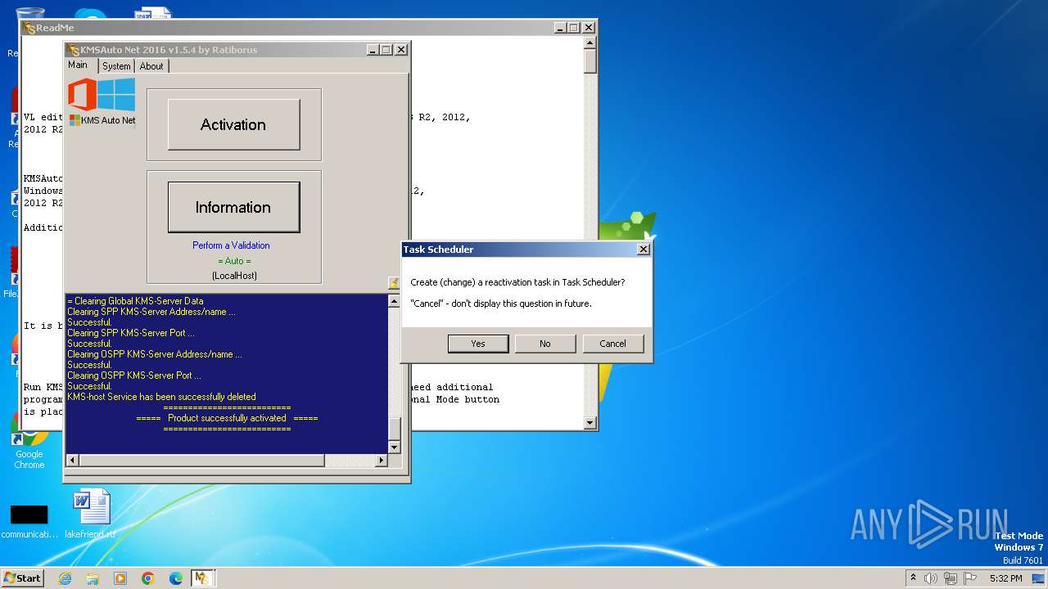This screenshot has width=1048, height=589.
Task: Select the KMSAuto taskbar button
Action: click(202, 578)
